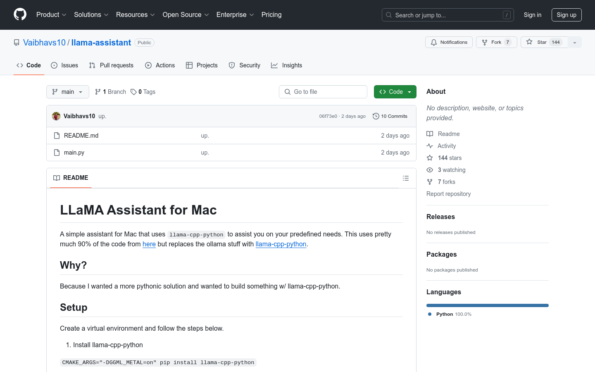Image resolution: width=595 pixels, height=372 pixels.
Task: View the 144 stars link
Action: [444, 158]
